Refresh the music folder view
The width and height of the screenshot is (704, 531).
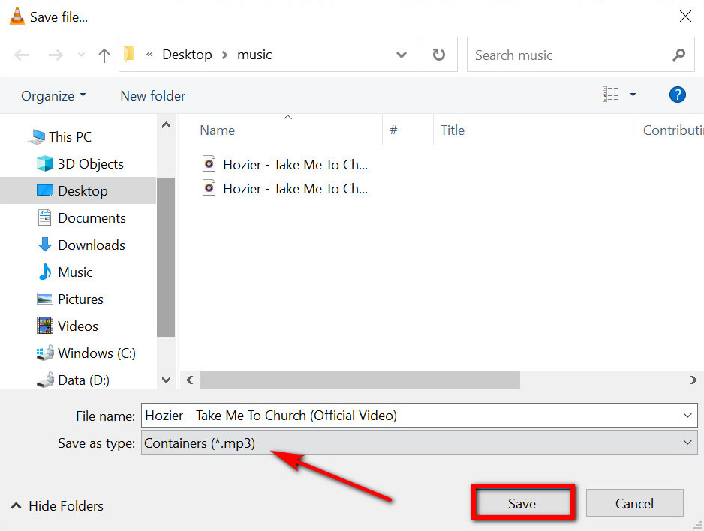[438, 55]
